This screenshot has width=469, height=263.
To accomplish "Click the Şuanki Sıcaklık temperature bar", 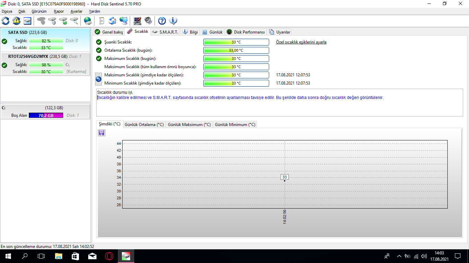I will pos(236,42).
